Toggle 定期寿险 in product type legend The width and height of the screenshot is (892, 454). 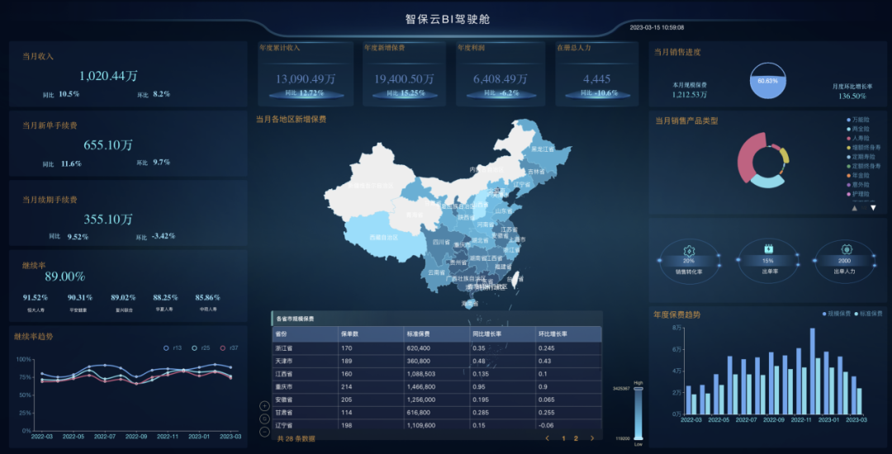[x=860, y=157]
